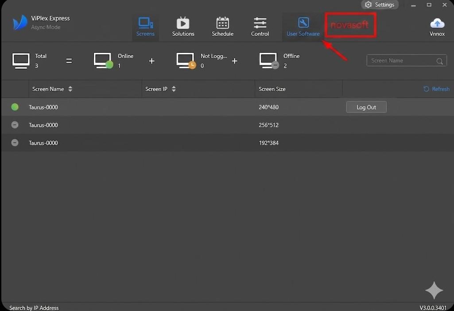This screenshot has height=311, width=454.
Task: Minimize the ViPlex Express window
Action: (x=413, y=5)
